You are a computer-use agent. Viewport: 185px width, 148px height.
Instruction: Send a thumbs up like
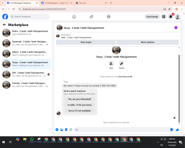[x=177, y=129]
